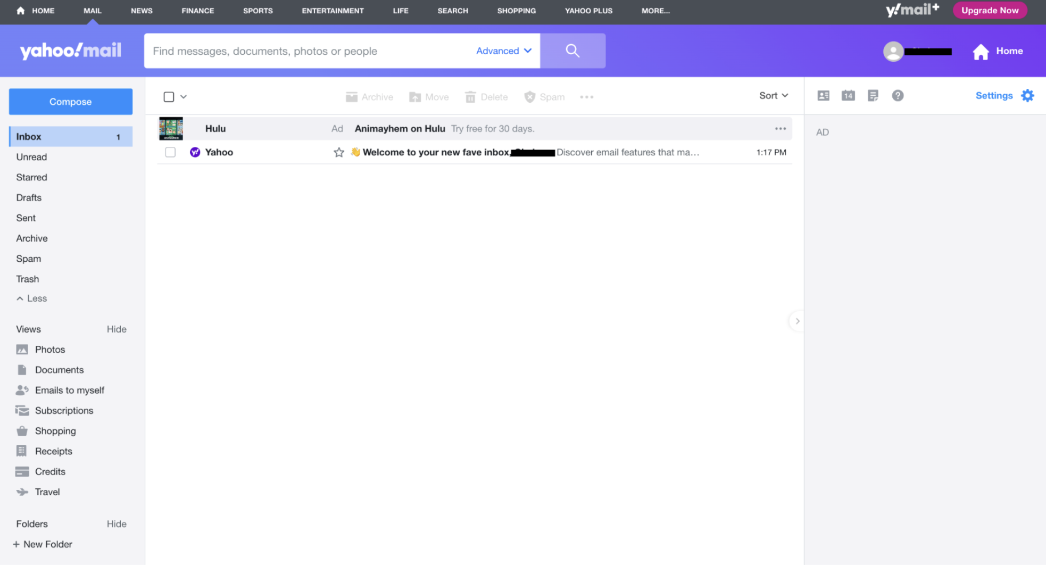Open the Welcome to your new fave inbox email

(x=475, y=152)
